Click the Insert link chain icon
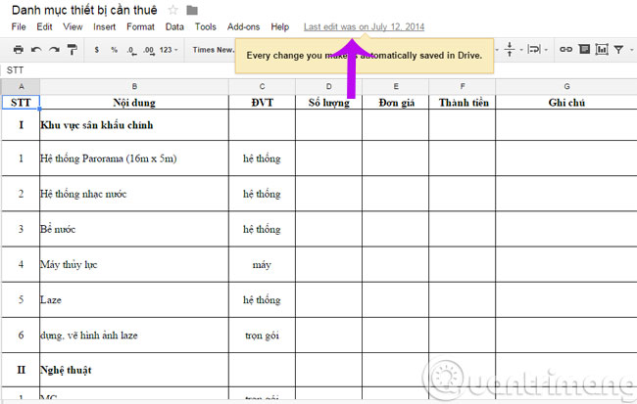 point(565,50)
